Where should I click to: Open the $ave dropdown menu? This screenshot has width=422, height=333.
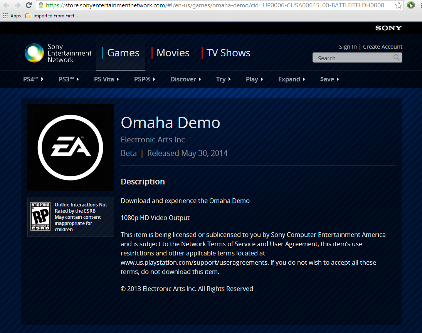click(x=330, y=79)
